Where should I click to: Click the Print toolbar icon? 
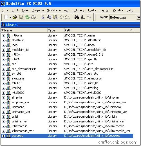point(33,17)
